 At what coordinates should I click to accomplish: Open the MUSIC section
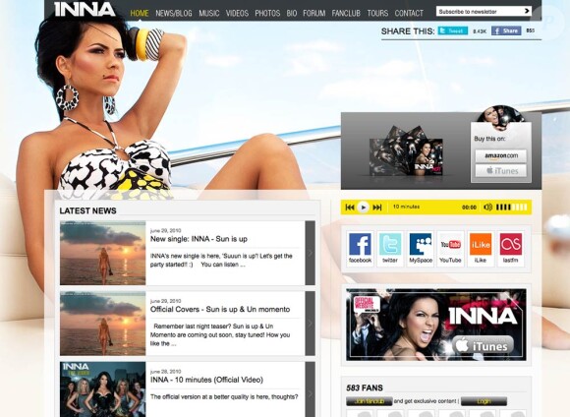(x=209, y=14)
